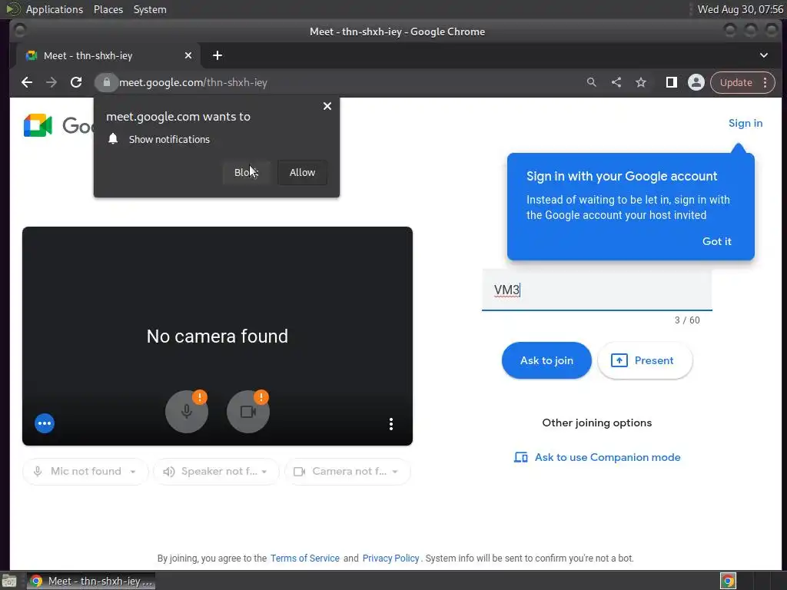
Task: Reload the Meet page
Action: (76, 82)
